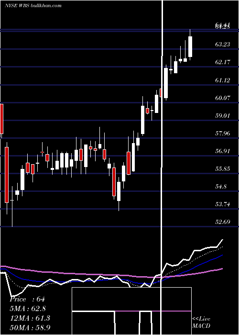Click the 56.91 price axis label
Screen dimensions: 239x335
pos(223,151)
